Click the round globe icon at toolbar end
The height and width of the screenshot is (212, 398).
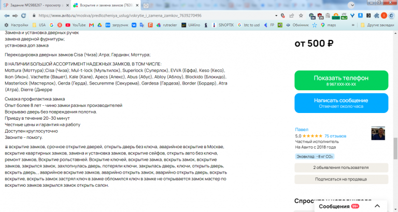pyautogui.click(x=391, y=16)
